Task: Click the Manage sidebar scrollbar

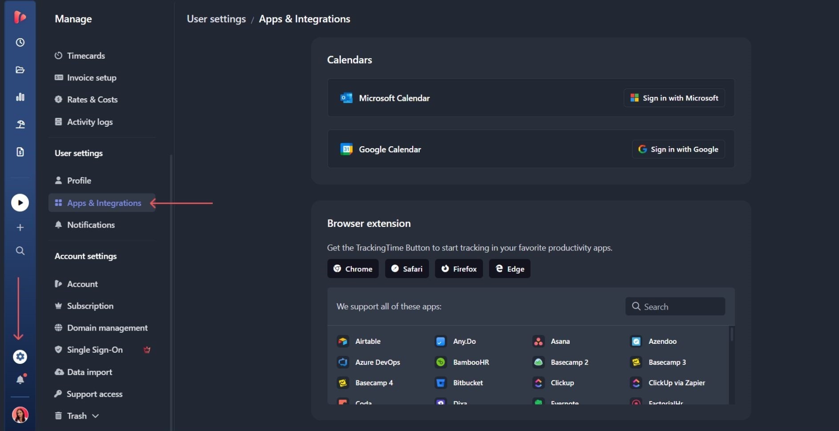Action: click(171, 292)
